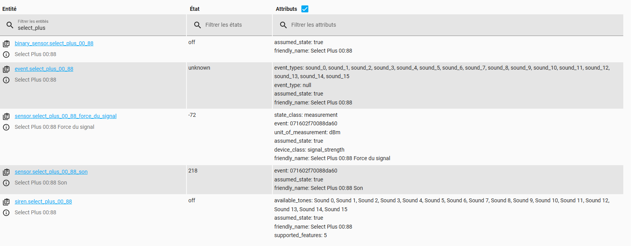Screen dimensions: 631x246
Task: Focus the entity filter containing select_plus
Action: click(x=93, y=25)
